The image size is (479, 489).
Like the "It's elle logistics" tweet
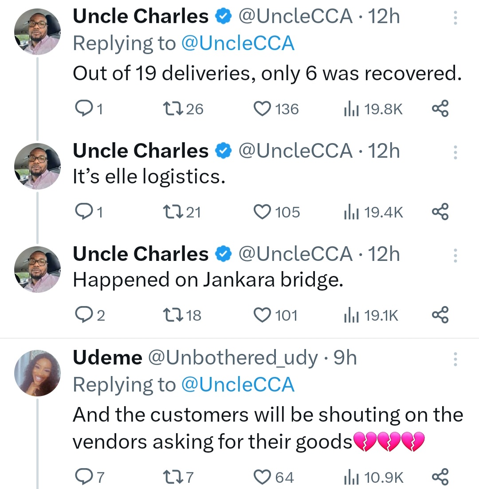[x=262, y=213]
